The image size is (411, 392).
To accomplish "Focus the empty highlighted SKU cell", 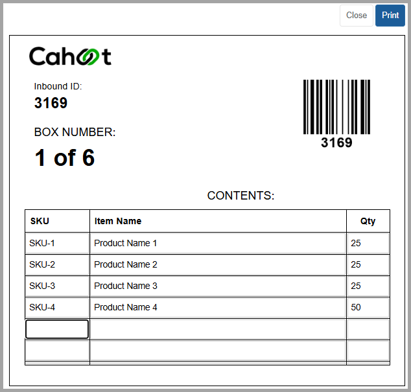I will point(57,329).
